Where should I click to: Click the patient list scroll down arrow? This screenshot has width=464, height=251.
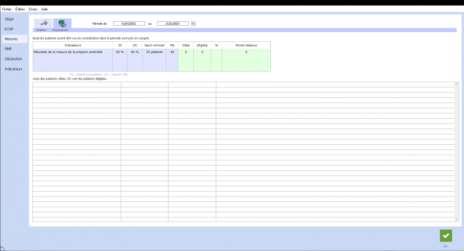pyautogui.click(x=456, y=219)
